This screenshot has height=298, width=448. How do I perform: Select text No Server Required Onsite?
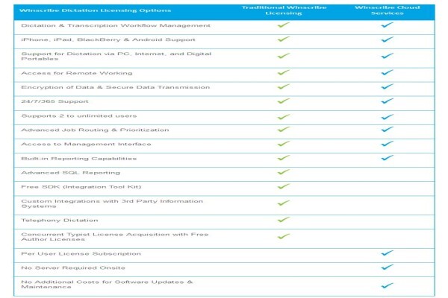click(x=73, y=268)
